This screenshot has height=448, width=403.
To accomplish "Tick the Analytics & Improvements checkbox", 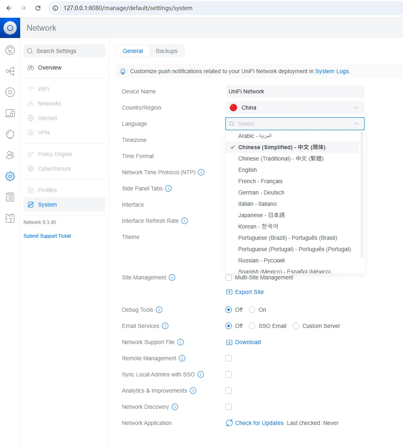I will pyautogui.click(x=229, y=391).
